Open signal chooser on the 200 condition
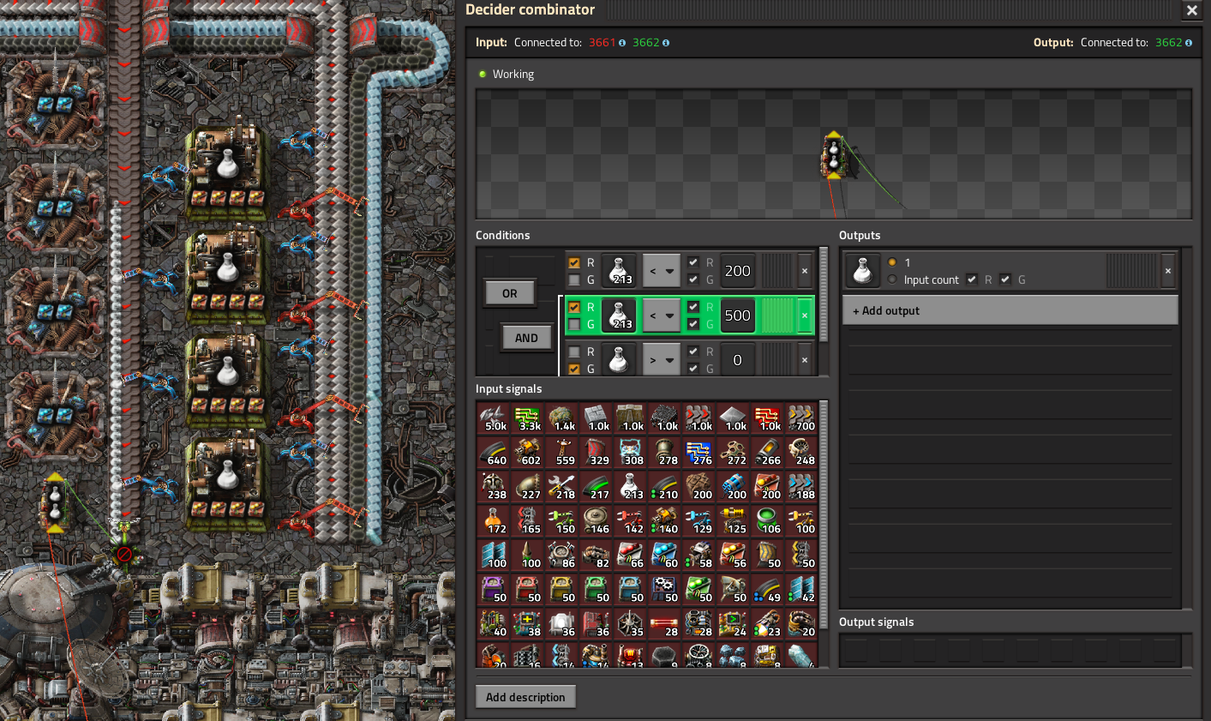 [x=618, y=271]
